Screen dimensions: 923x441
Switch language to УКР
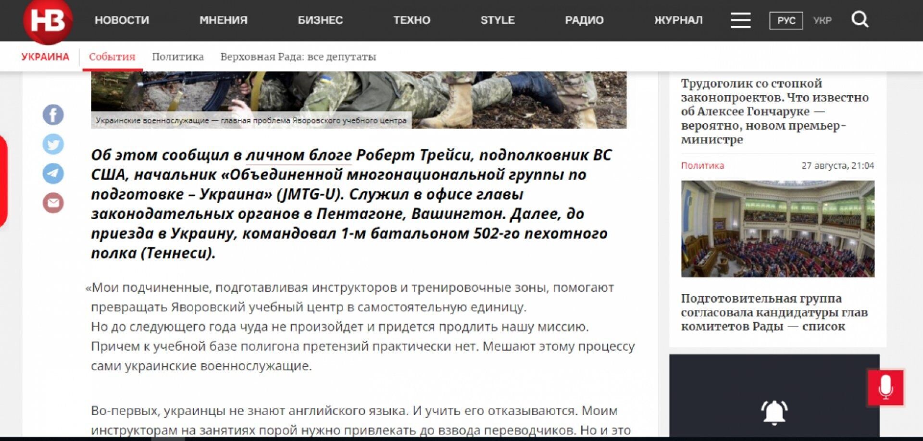[x=823, y=21]
